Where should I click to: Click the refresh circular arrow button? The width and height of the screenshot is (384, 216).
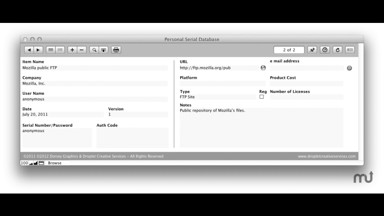point(338,50)
